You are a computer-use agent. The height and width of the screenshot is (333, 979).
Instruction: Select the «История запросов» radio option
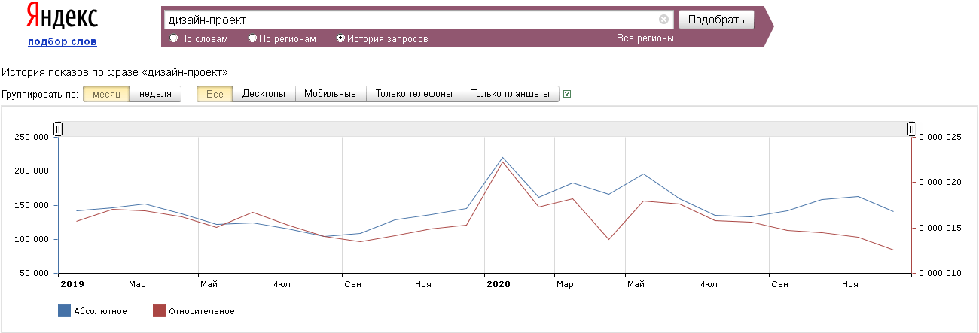pos(341,38)
